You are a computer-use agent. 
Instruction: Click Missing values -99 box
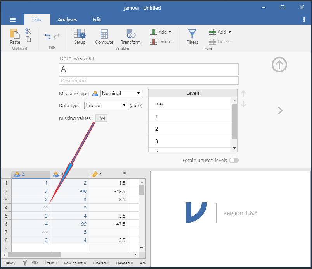click(102, 118)
